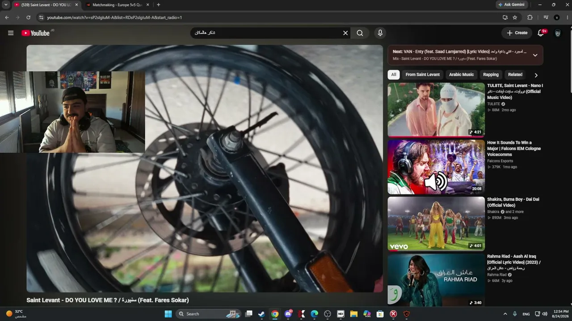The width and height of the screenshot is (572, 321).
Task: Open YouTube notifications bell
Action: [541, 33]
